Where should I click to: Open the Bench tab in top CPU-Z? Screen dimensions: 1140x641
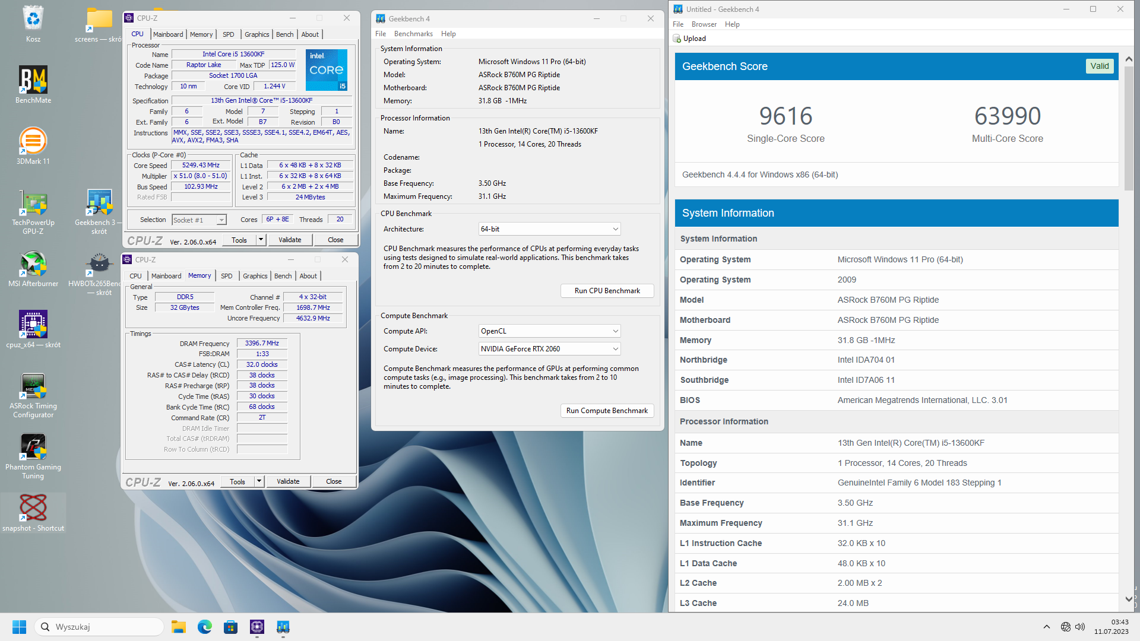coord(285,34)
